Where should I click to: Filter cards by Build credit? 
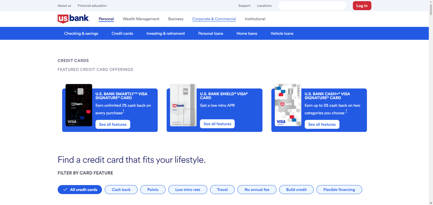tap(296, 189)
